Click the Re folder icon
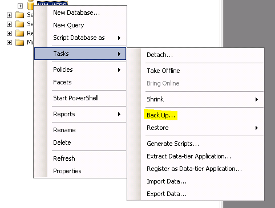Screen dimensions: 275x208 (x=20, y=33)
